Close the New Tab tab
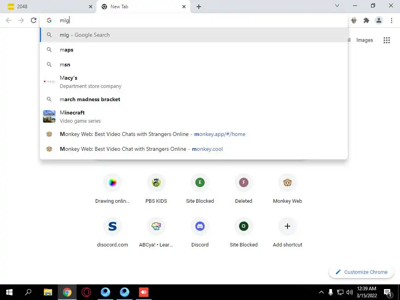The image size is (400, 300). pos(184,7)
